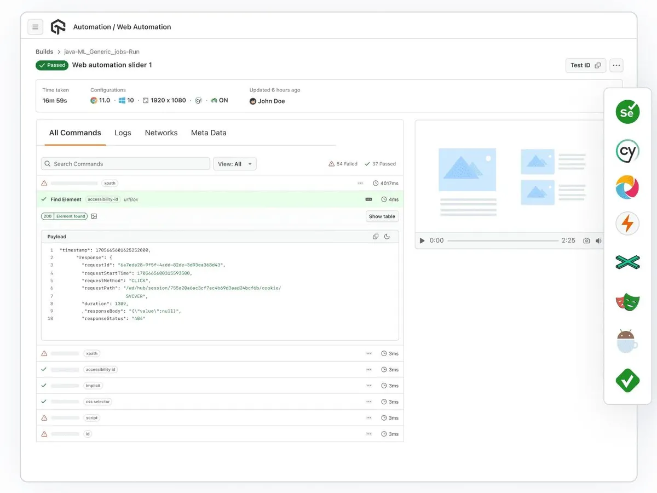Click the LambdaTest logo in header
Image resolution: width=657 pixels, height=493 pixels.
(x=57, y=26)
